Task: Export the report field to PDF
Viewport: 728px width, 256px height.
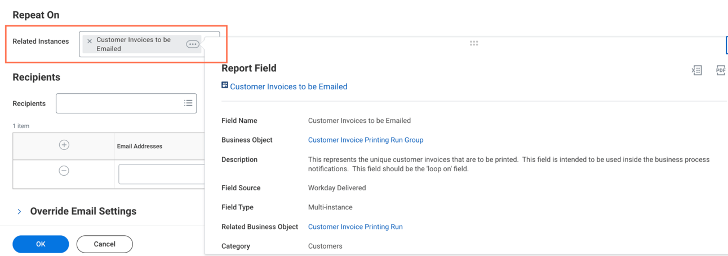Action: click(x=720, y=70)
